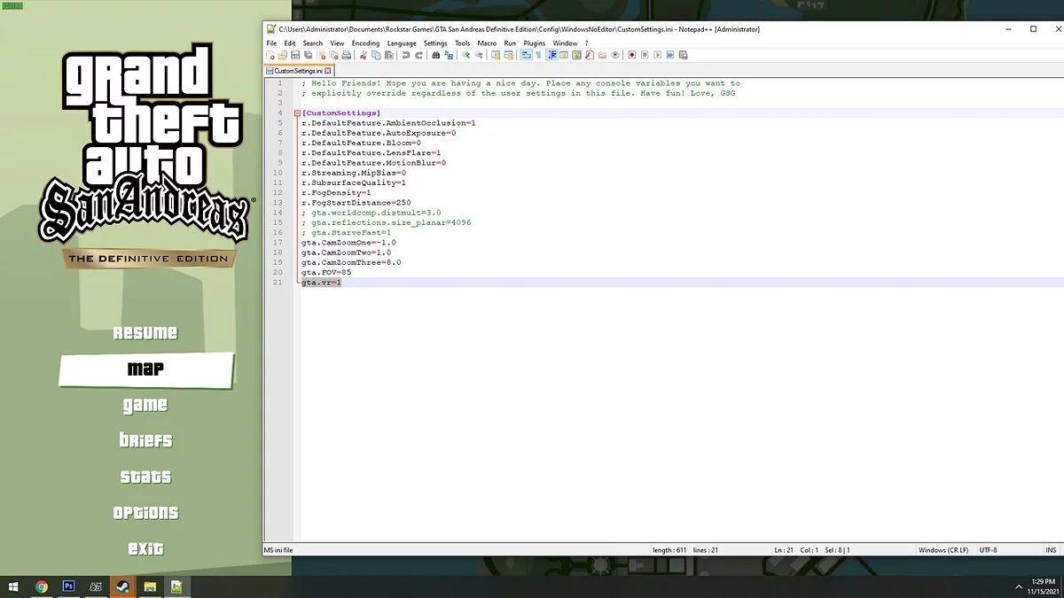This screenshot has height=598, width=1064.
Task: Close the CustomSettings.ini tab with red X
Action: (x=328, y=70)
